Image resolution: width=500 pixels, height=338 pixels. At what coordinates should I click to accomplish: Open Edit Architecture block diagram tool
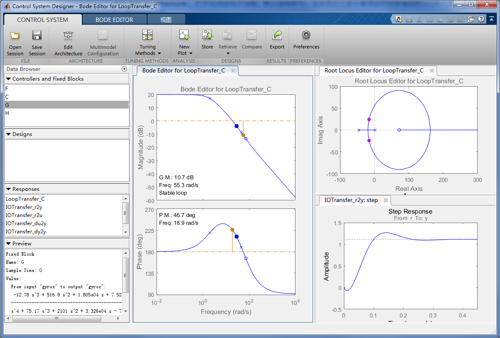click(x=68, y=35)
